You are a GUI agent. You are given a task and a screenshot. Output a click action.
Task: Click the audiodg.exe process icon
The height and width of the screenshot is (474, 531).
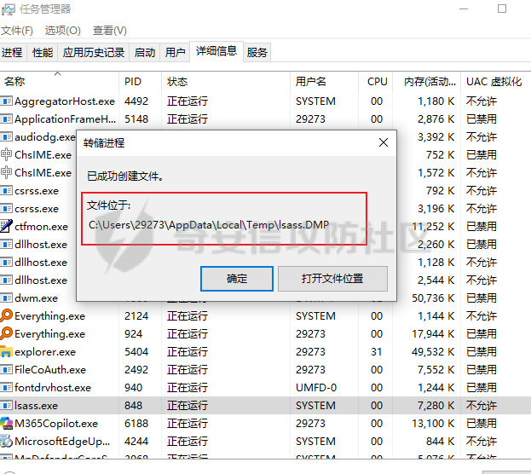click(7, 137)
